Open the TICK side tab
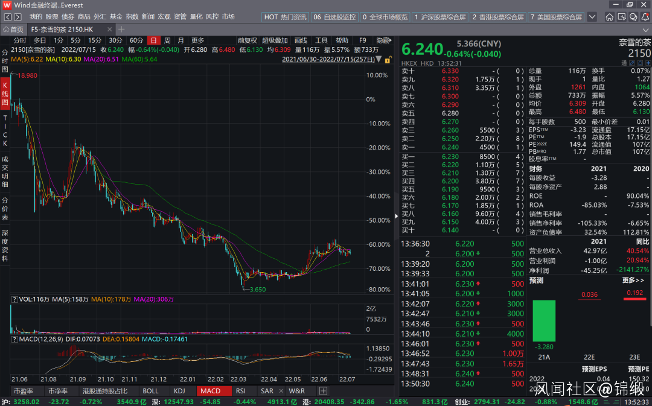652x406 pixels. pos(5,130)
